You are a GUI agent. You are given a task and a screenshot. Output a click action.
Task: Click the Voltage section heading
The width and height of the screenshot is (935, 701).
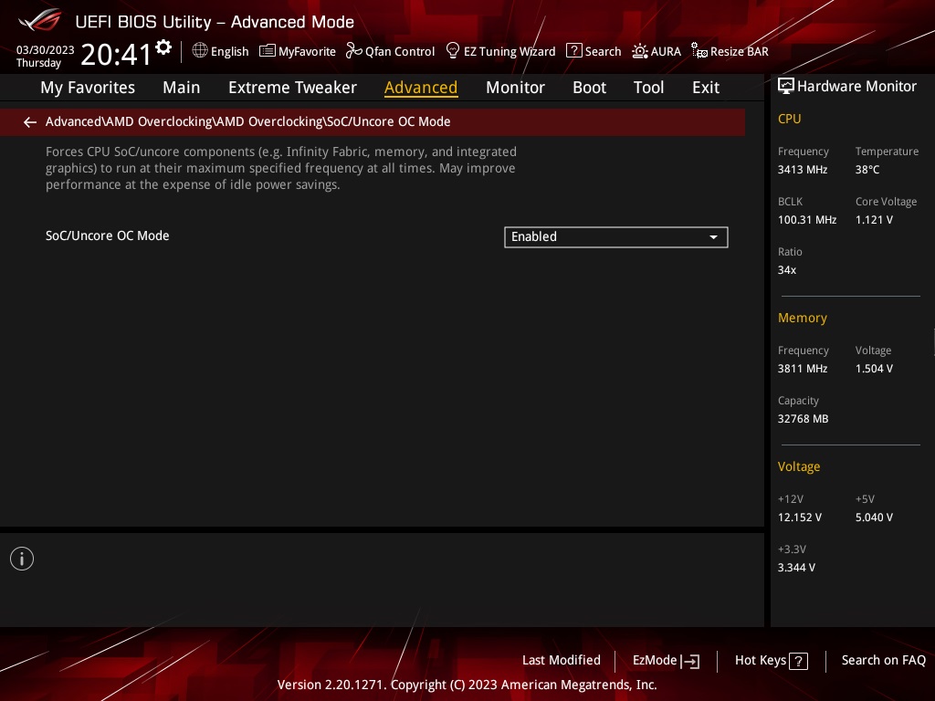tap(798, 466)
